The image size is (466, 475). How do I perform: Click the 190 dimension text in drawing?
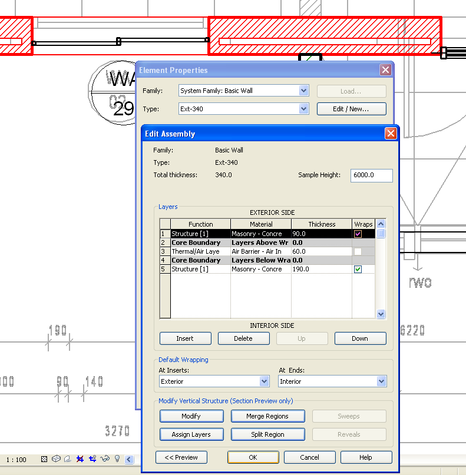[x=58, y=330]
